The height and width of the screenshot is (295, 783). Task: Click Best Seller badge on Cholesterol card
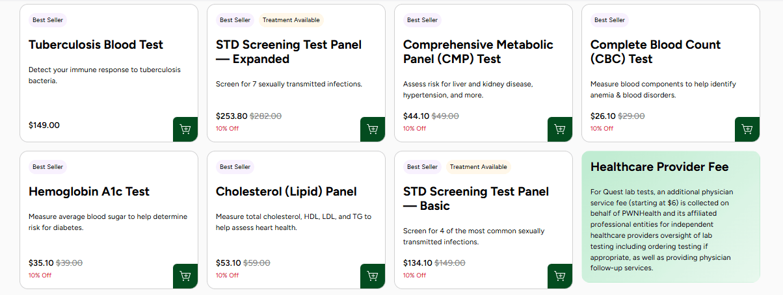235,167
